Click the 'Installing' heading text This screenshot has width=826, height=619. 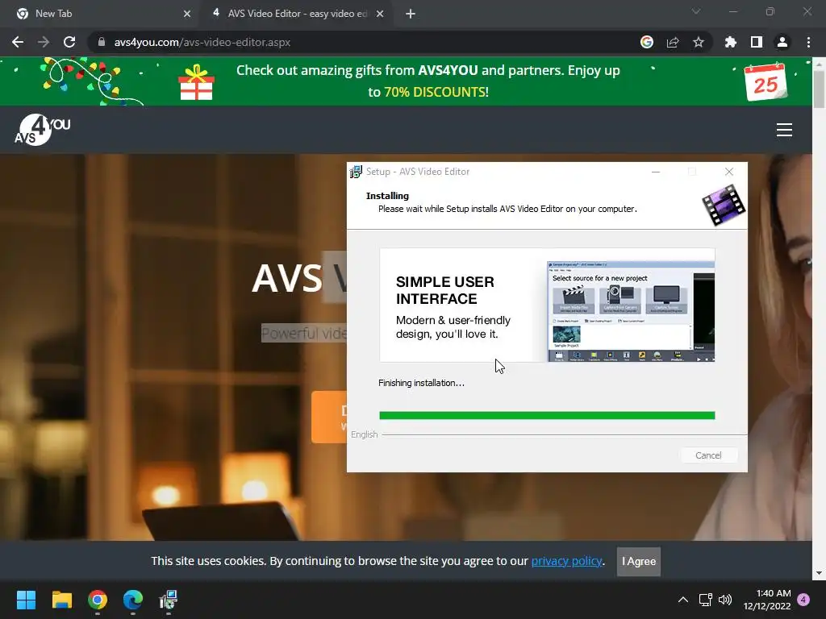(387, 196)
